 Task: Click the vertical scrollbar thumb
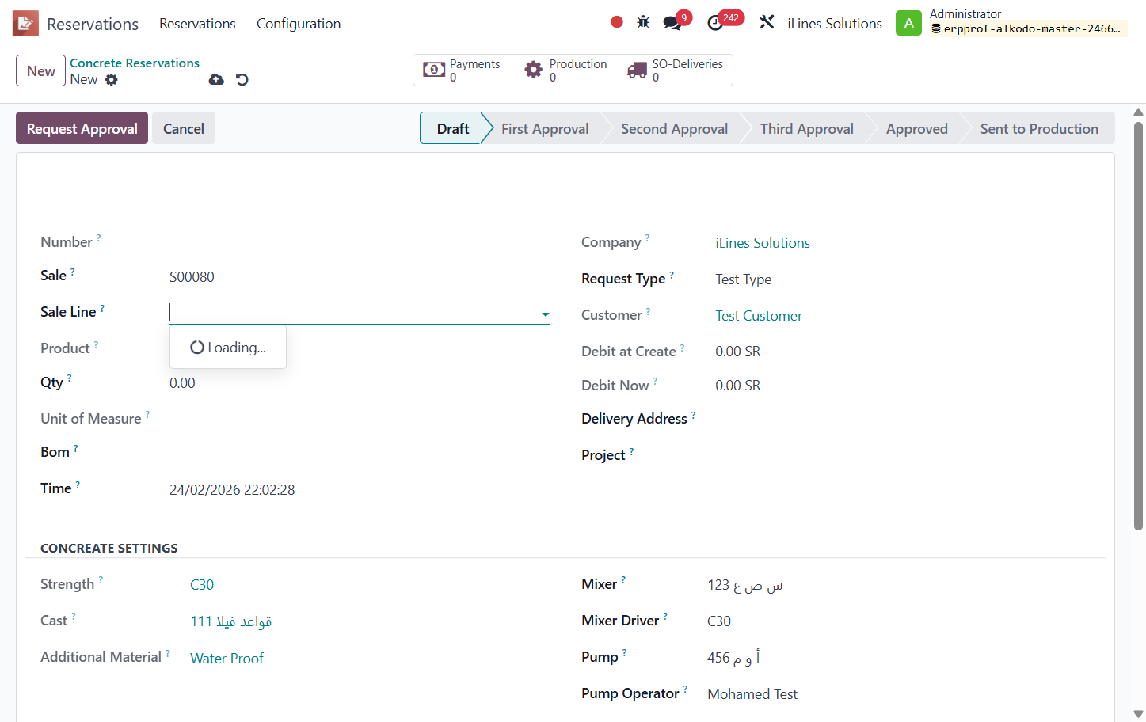[x=1138, y=325]
